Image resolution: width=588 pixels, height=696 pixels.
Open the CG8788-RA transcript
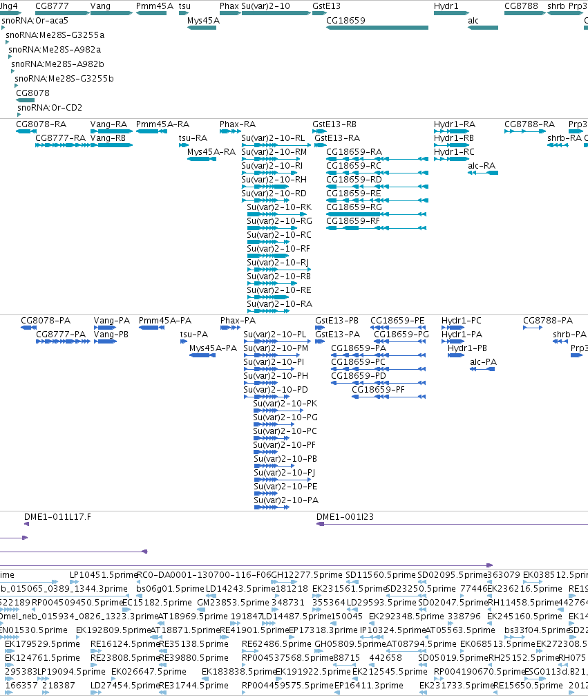[524, 131]
